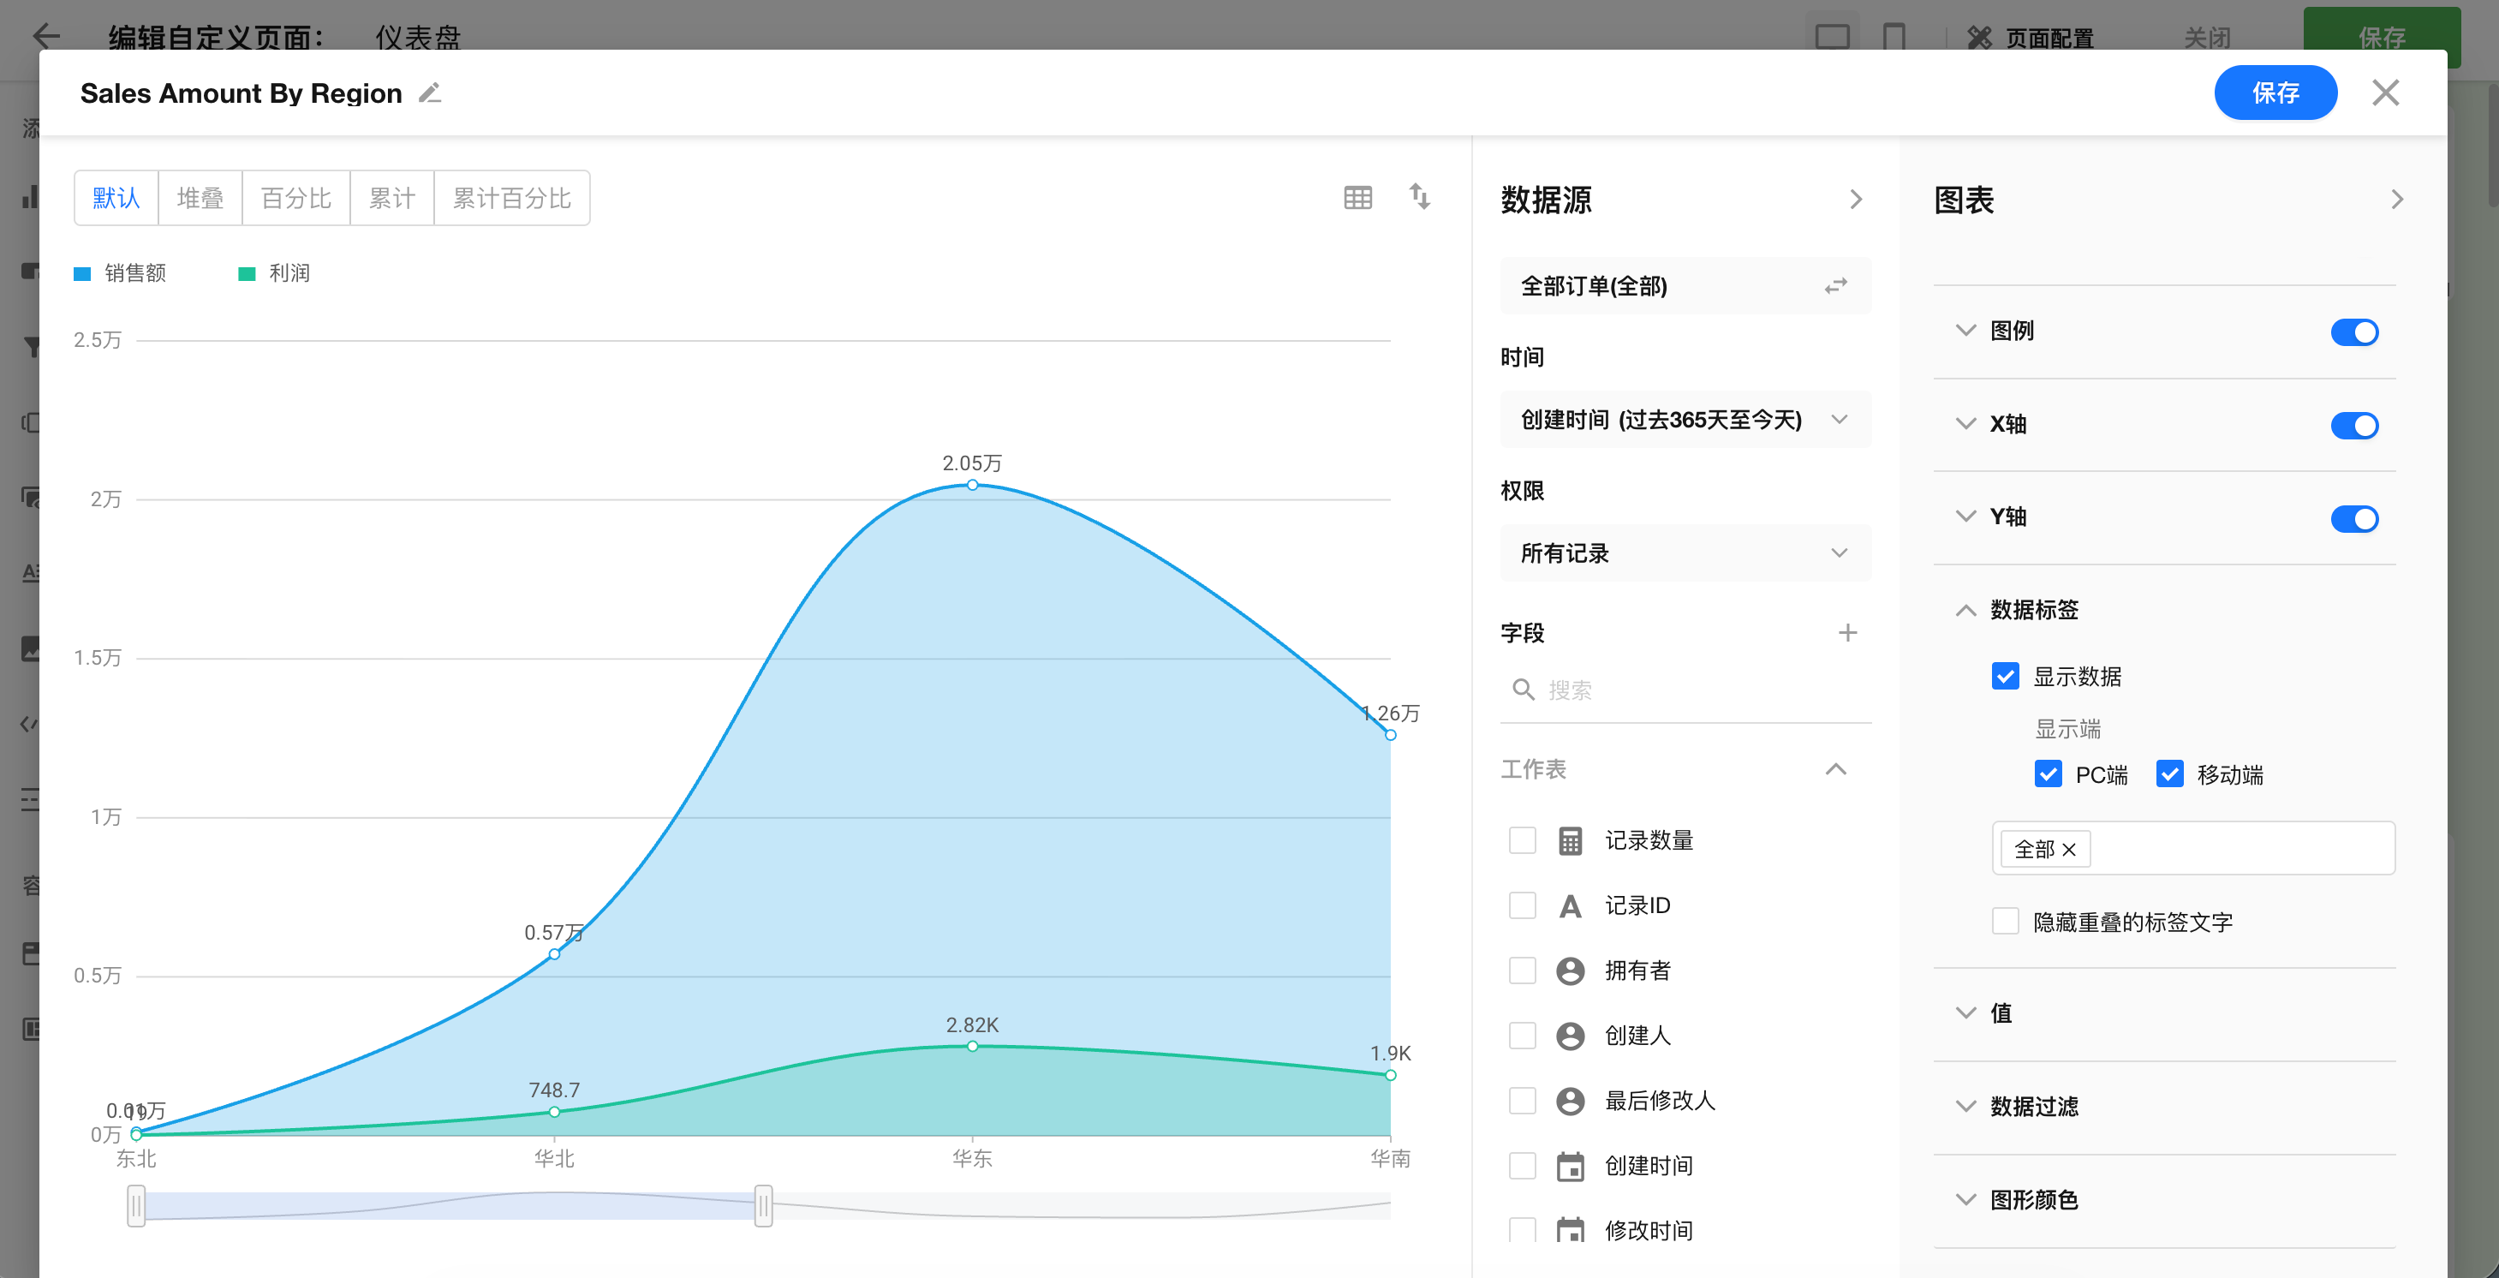The height and width of the screenshot is (1278, 2499).
Task: Uncheck the 显示数据 checkbox
Action: click(2004, 677)
